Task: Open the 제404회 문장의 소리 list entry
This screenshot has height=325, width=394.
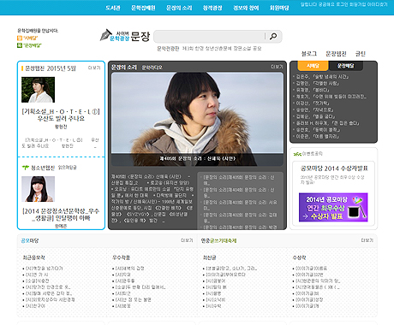Action: tap(239, 192)
